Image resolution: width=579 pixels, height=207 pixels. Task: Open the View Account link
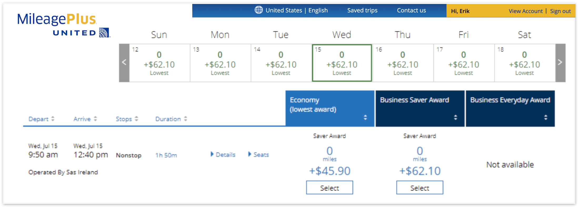[x=526, y=11]
